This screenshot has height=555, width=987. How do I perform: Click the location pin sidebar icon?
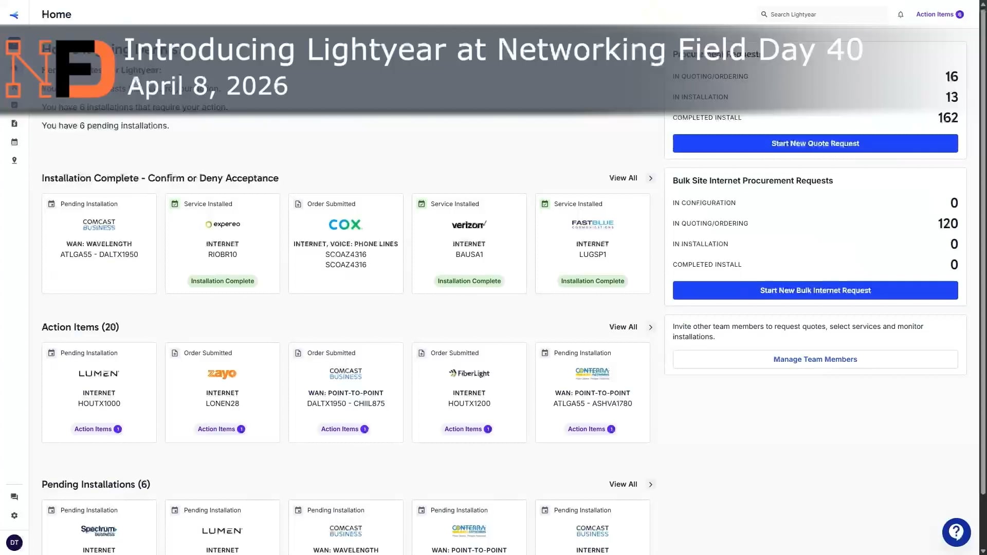(x=14, y=160)
